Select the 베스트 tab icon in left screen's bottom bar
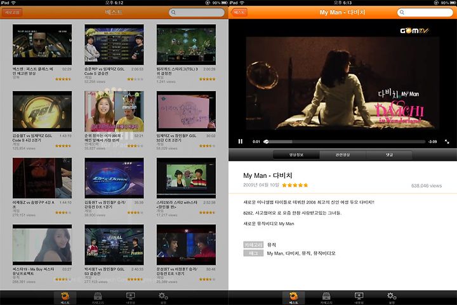Viewport: 457px width, 305px height. click(x=65, y=298)
